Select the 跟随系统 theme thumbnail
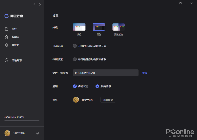The image size is (197, 140). tap(118, 27)
